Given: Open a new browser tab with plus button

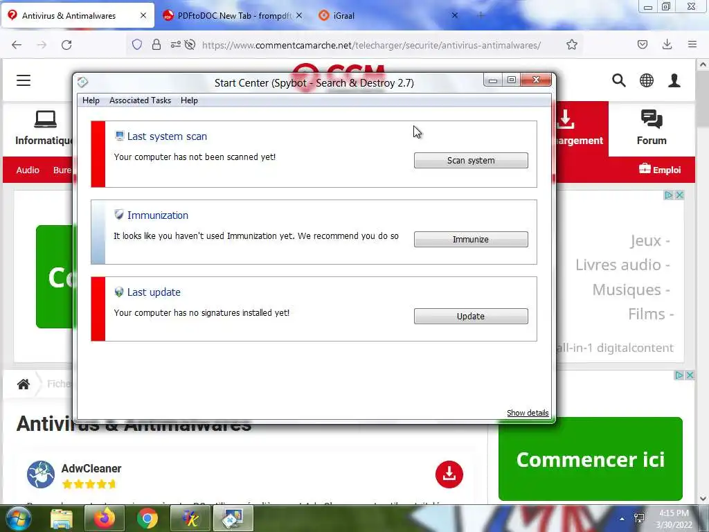Looking at the screenshot, I should tap(481, 15).
